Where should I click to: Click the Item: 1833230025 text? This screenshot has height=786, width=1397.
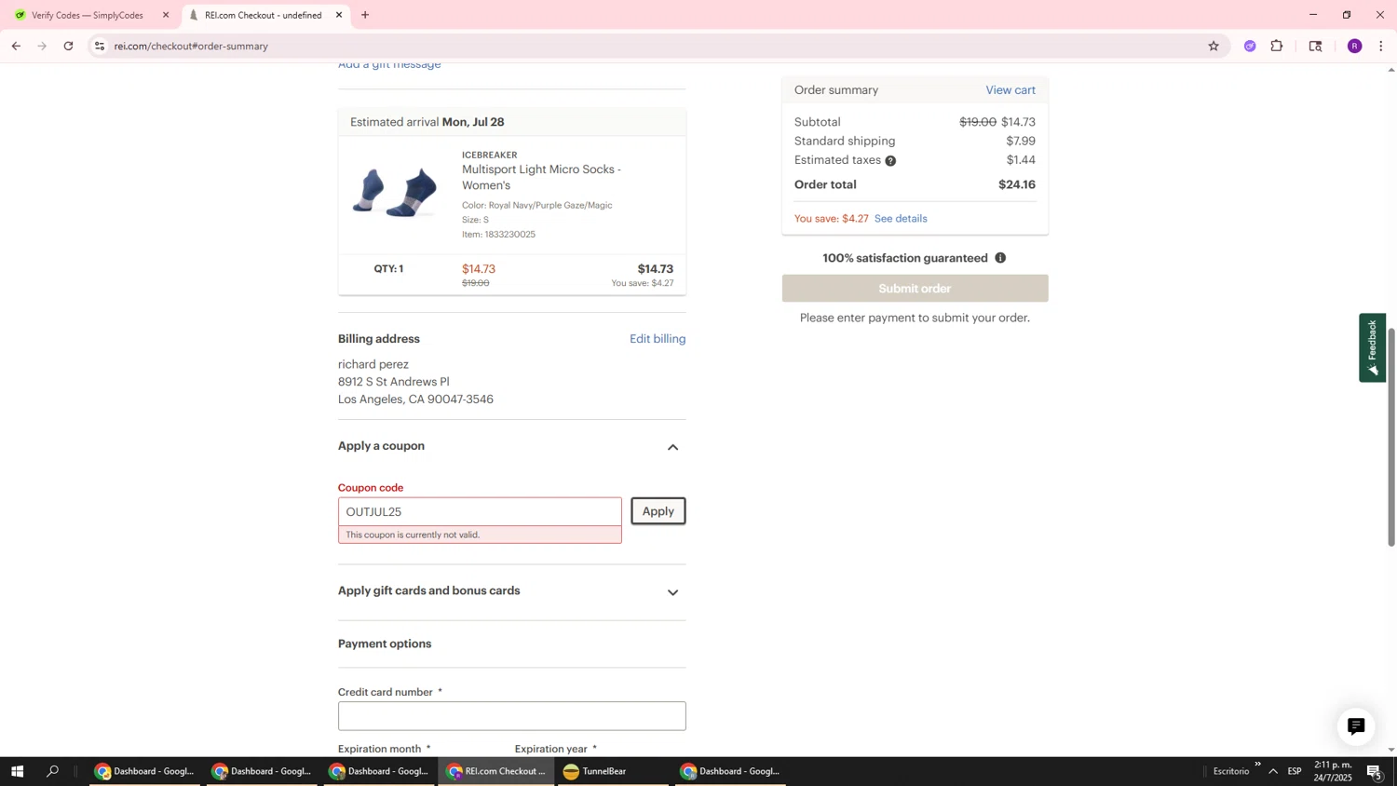[498, 235]
